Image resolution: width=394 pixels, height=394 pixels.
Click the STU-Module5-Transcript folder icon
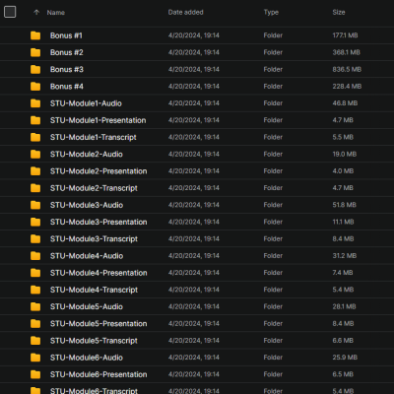[35, 341]
